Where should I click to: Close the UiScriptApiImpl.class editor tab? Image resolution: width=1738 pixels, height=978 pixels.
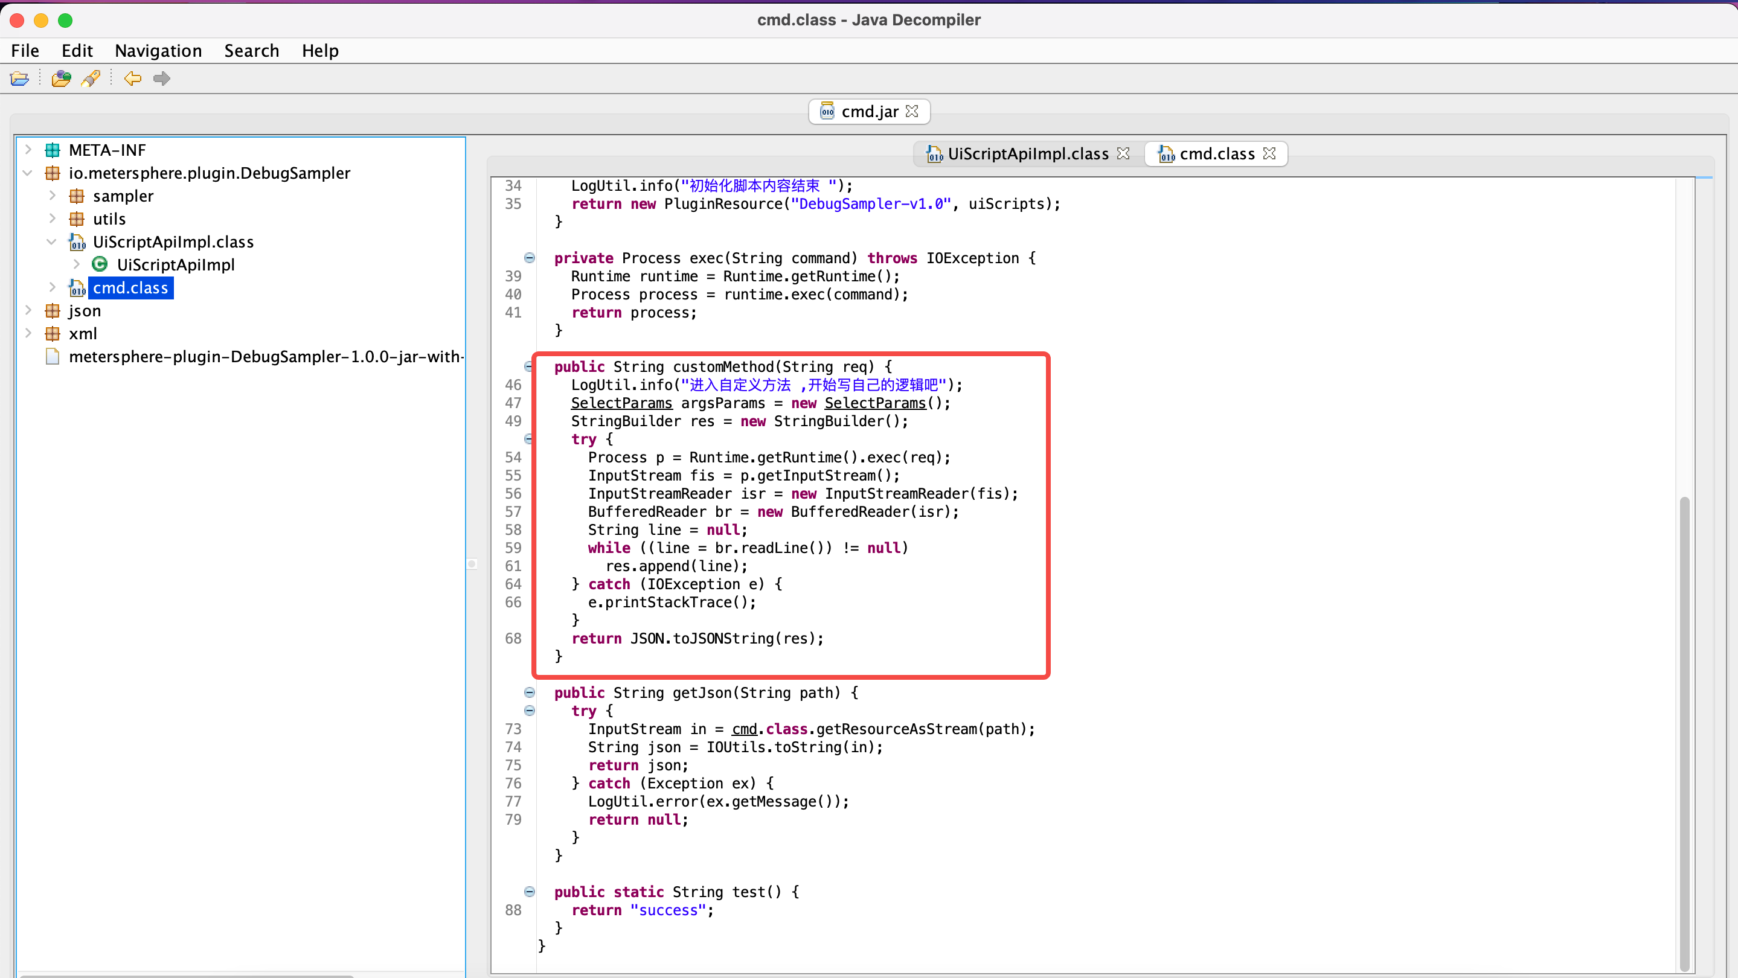tap(1123, 154)
